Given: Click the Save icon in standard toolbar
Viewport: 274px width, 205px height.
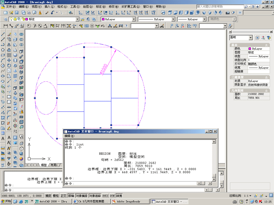Looking at the screenshot, I should click(x=16, y=13).
